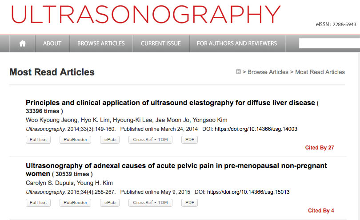360x220 pixels.
Task: Click the small H breadcrumb icon
Action: [x=238, y=72]
